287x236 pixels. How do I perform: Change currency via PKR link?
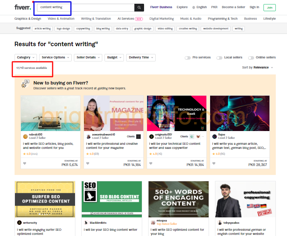click(214, 7)
